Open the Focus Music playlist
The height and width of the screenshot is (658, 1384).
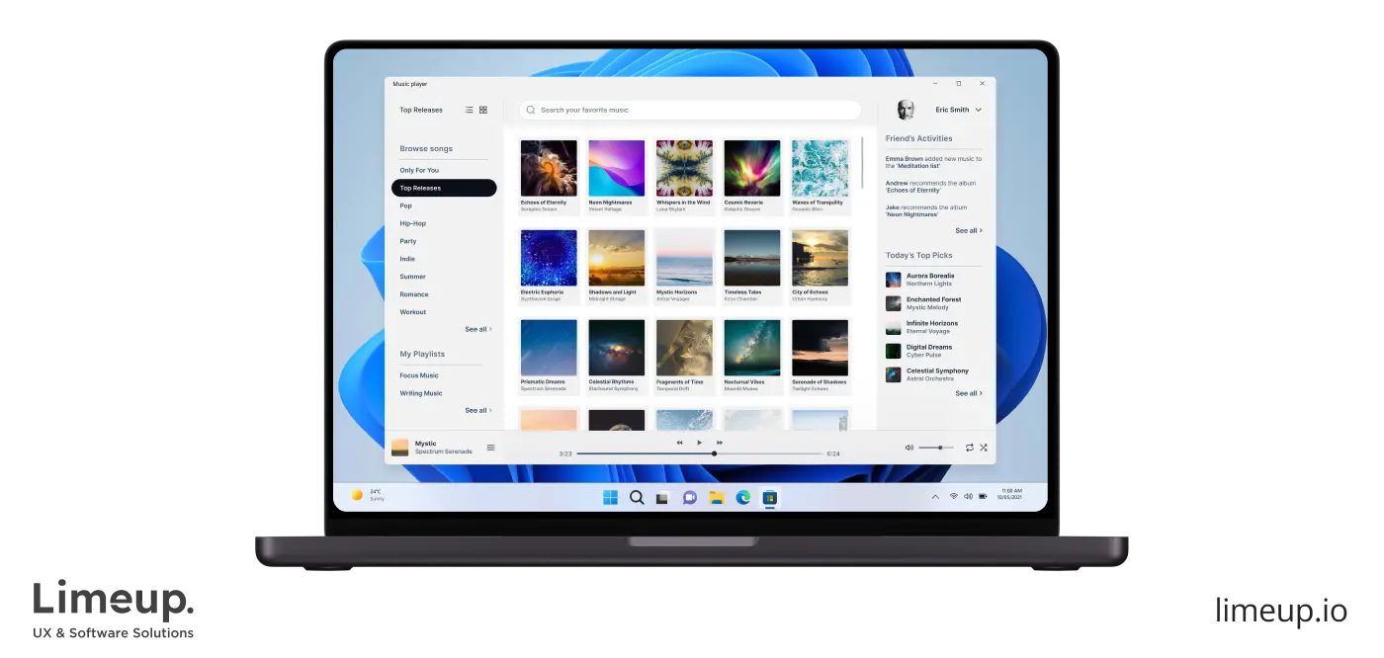[x=420, y=375]
